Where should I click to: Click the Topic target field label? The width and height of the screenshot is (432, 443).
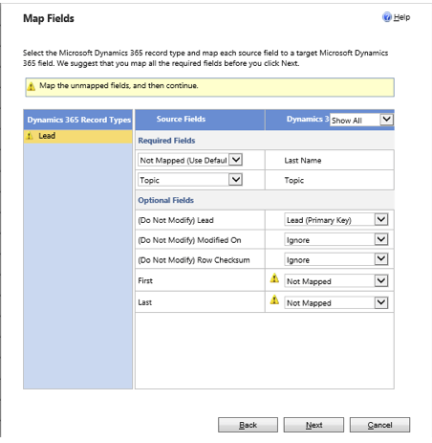(294, 180)
